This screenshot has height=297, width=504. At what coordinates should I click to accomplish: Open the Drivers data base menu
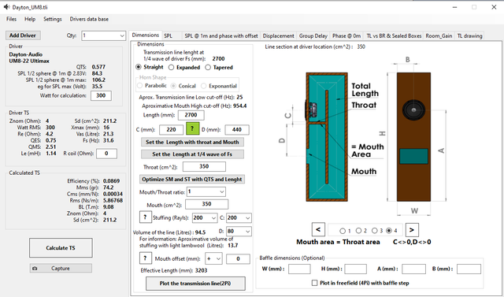pos(89,19)
